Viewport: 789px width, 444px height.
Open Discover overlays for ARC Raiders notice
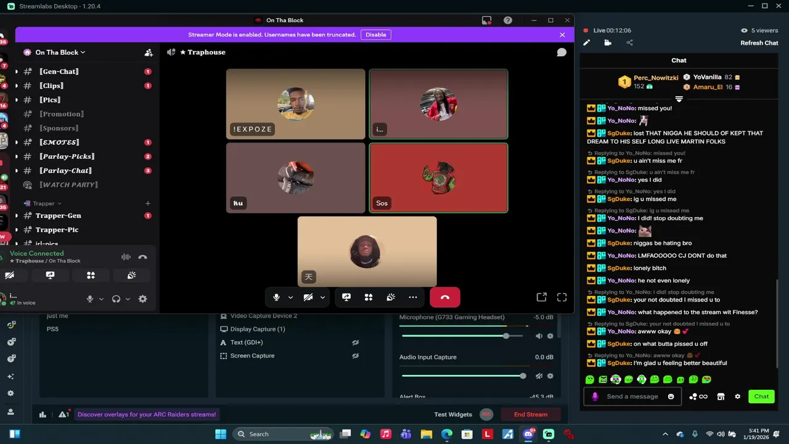(x=147, y=414)
